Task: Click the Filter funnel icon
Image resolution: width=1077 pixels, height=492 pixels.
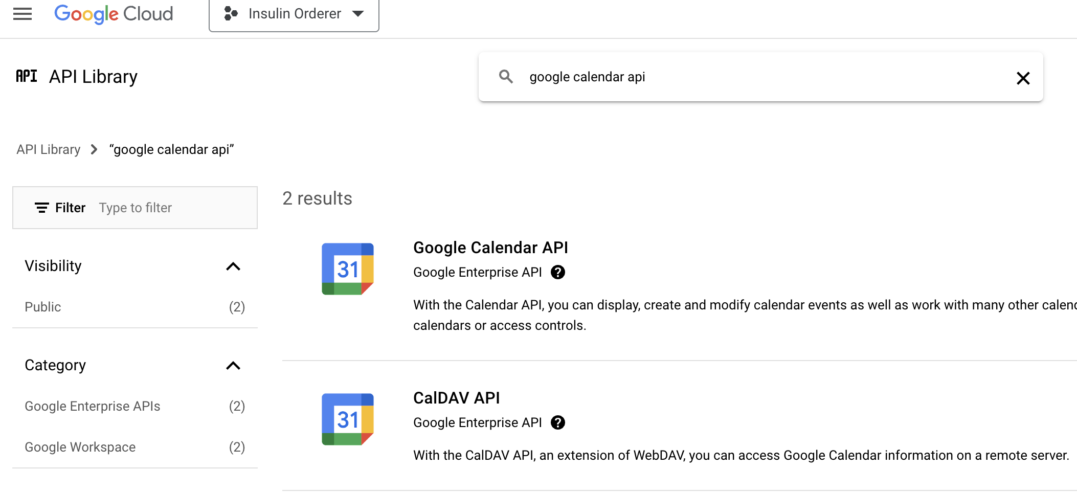Action: tap(42, 208)
